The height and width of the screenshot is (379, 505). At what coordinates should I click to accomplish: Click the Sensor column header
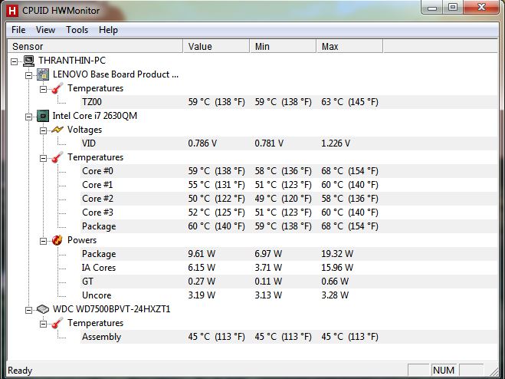95,47
